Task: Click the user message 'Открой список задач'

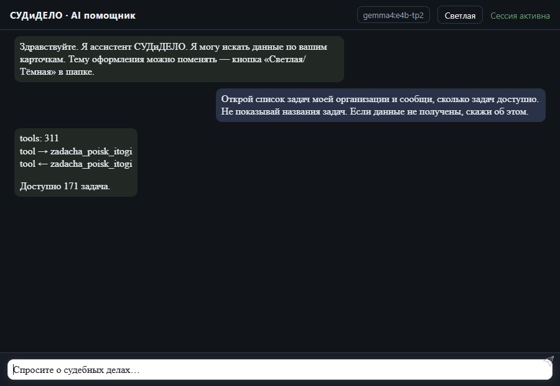Action: tap(381, 105)
